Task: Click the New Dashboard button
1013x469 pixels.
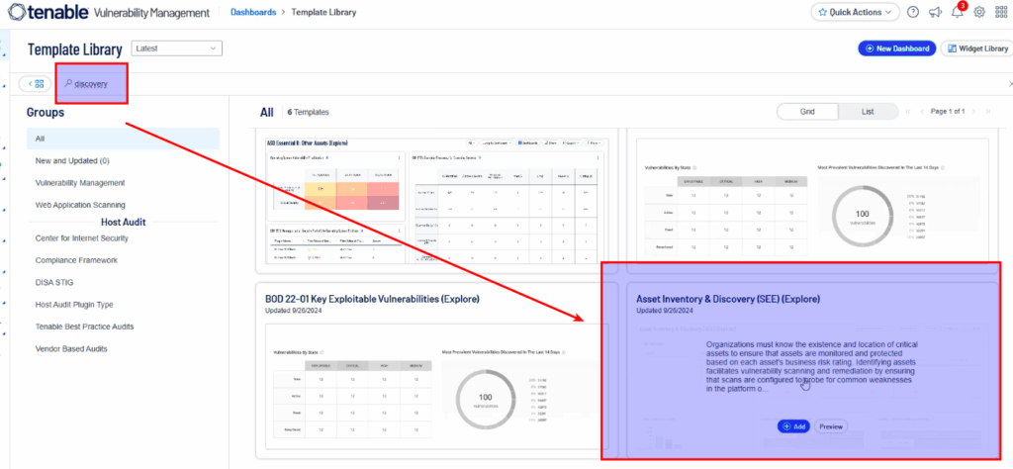Action: point(895,48)
